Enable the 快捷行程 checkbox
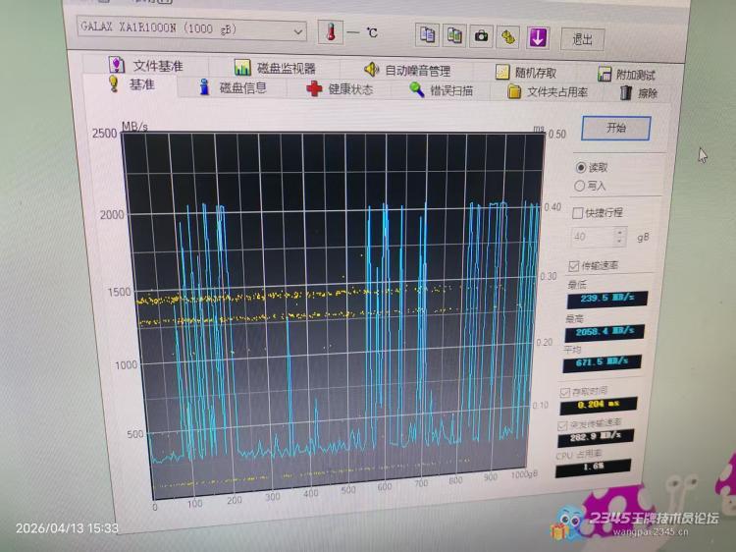 [x=577, y=212]
